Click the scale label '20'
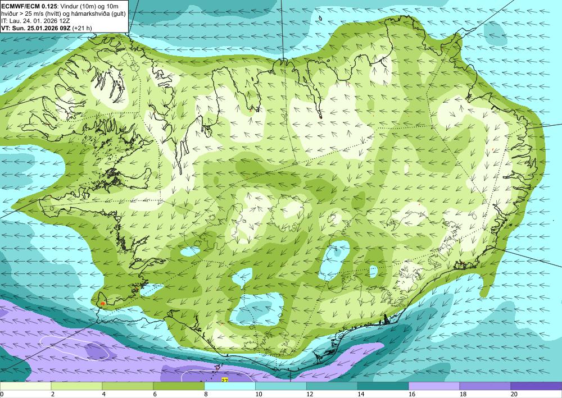This screenshot has height=398, width=562. coord(514,395)
